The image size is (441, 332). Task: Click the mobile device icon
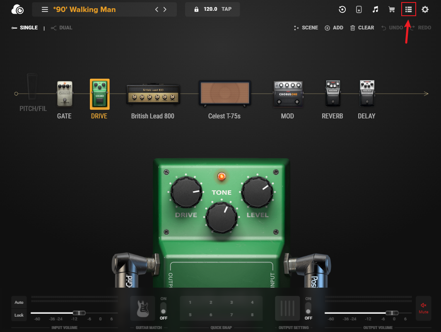pyautogui.click(x=359, y=10)
